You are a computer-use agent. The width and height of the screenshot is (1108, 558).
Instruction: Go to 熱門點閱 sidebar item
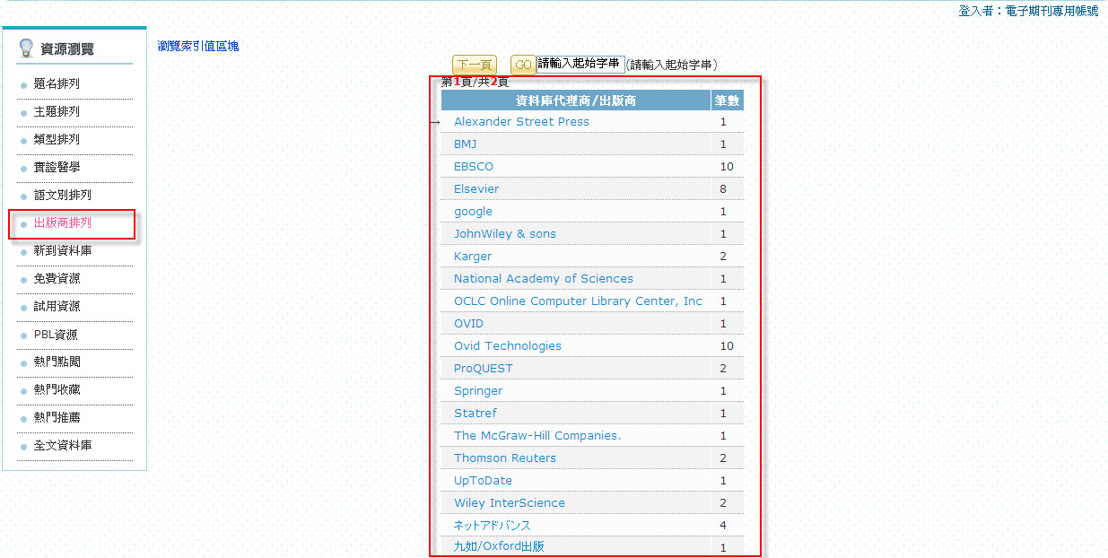(57, 362)
